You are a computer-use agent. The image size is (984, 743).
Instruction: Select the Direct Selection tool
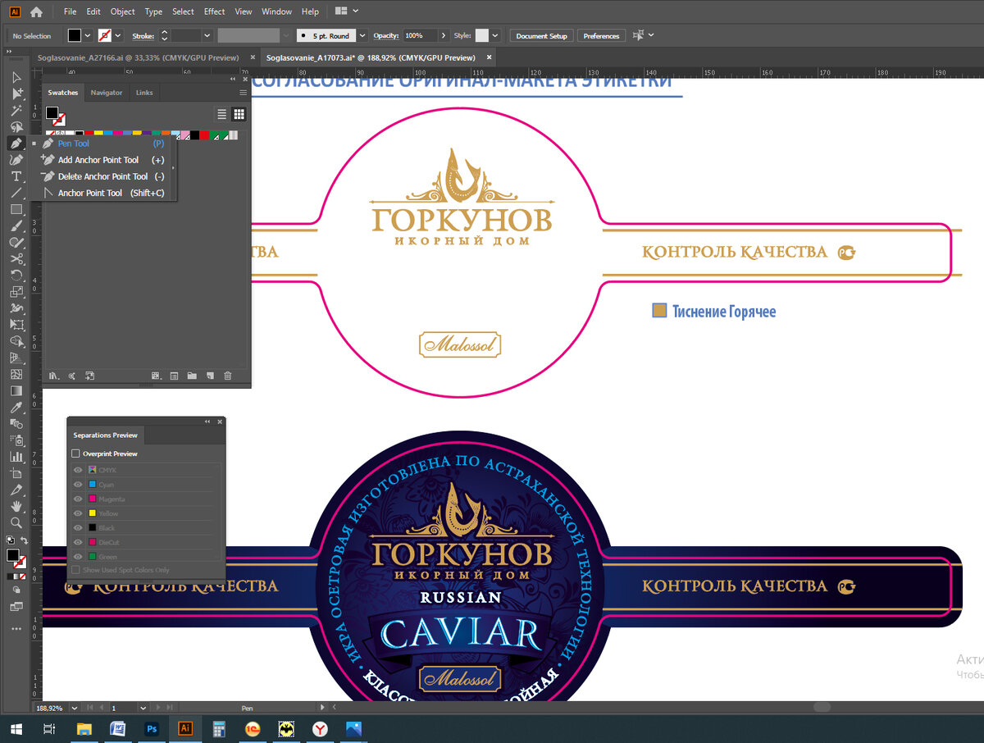tap(16, 93)
